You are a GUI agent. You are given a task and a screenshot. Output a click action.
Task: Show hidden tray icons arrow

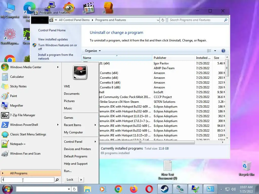click(221, 189)
